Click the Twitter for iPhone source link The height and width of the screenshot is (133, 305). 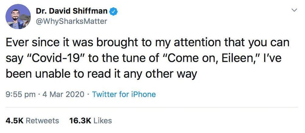coord(124,94)
